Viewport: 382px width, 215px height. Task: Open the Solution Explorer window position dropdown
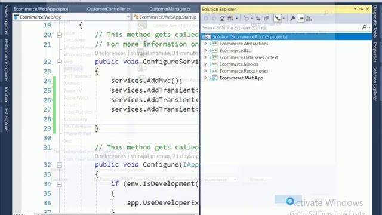(355, 9)
